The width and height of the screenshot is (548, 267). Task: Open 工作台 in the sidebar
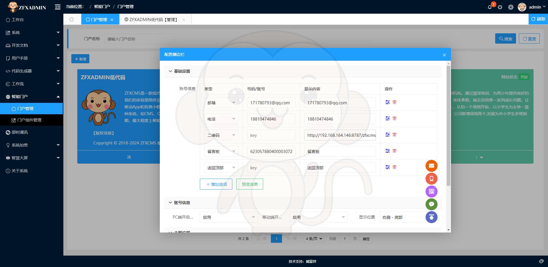pyautogui.click(x=31, y=20)
